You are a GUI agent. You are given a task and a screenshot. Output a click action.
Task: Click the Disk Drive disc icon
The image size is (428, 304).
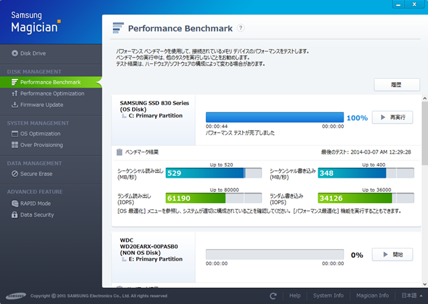click(x=15, y=53)
